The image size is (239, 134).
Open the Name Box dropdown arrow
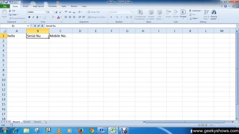coord(28,26)
